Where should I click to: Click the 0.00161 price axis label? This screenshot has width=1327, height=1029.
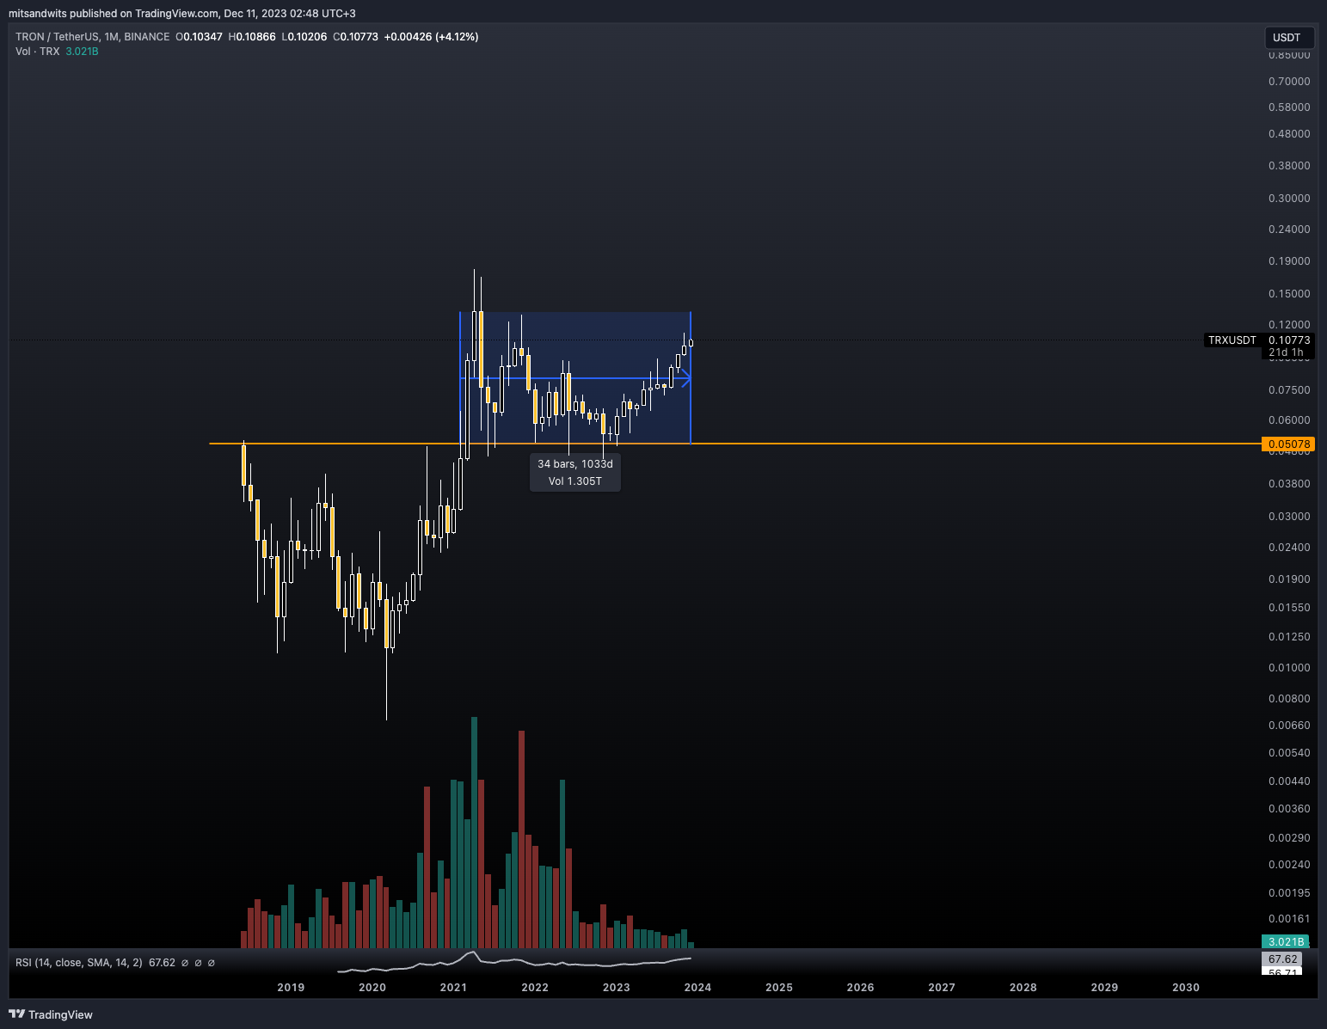pos(1289,919)
